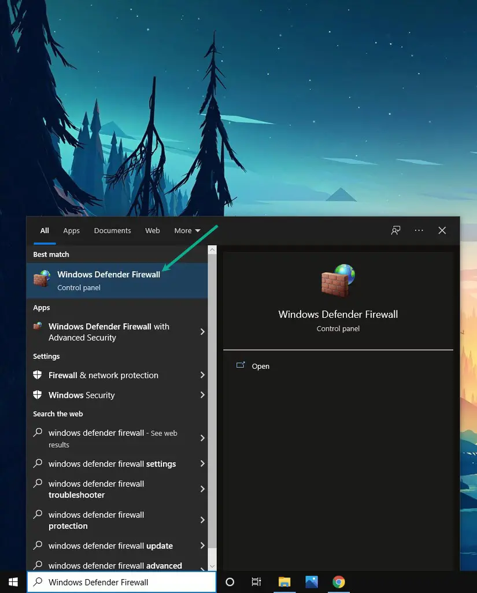Switch to the Web search tab
Viewport: 477px width, 593px height.
click(153, 230)
